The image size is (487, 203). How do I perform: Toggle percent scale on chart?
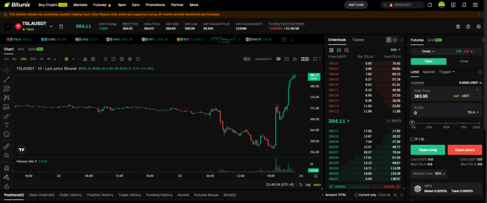coord(301,185)
